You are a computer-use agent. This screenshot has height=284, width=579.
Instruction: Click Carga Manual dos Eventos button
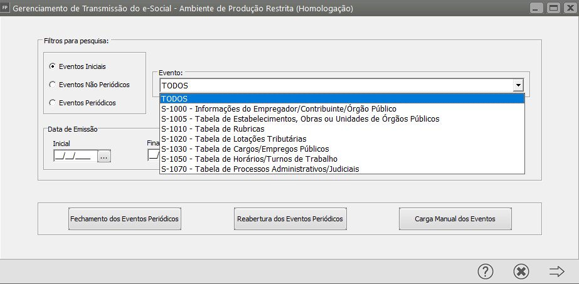click(455, 219)
